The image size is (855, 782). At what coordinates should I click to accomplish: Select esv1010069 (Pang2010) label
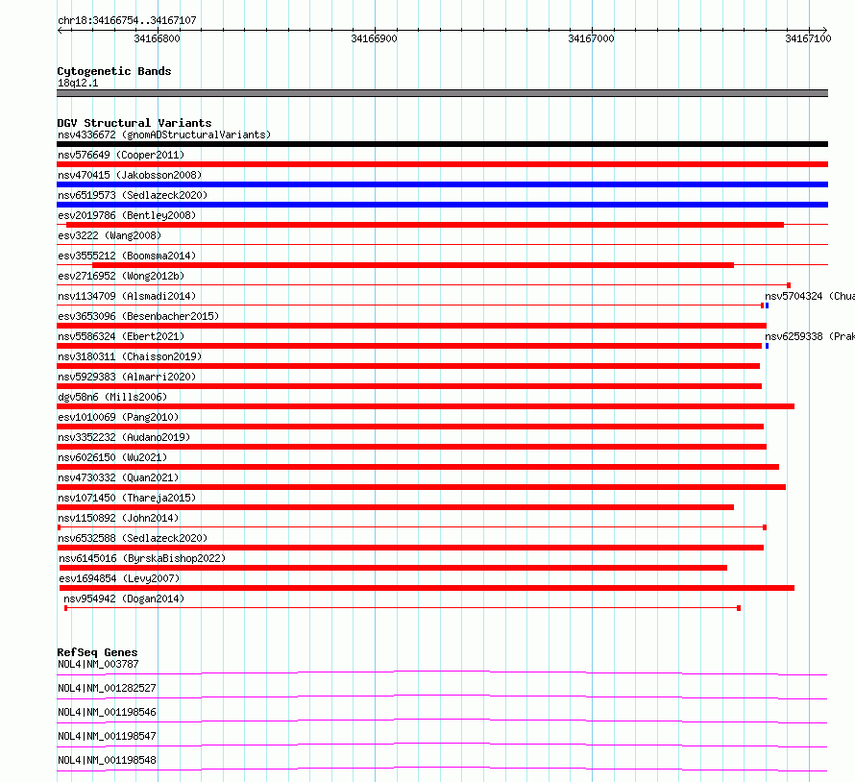click(118, 417)
